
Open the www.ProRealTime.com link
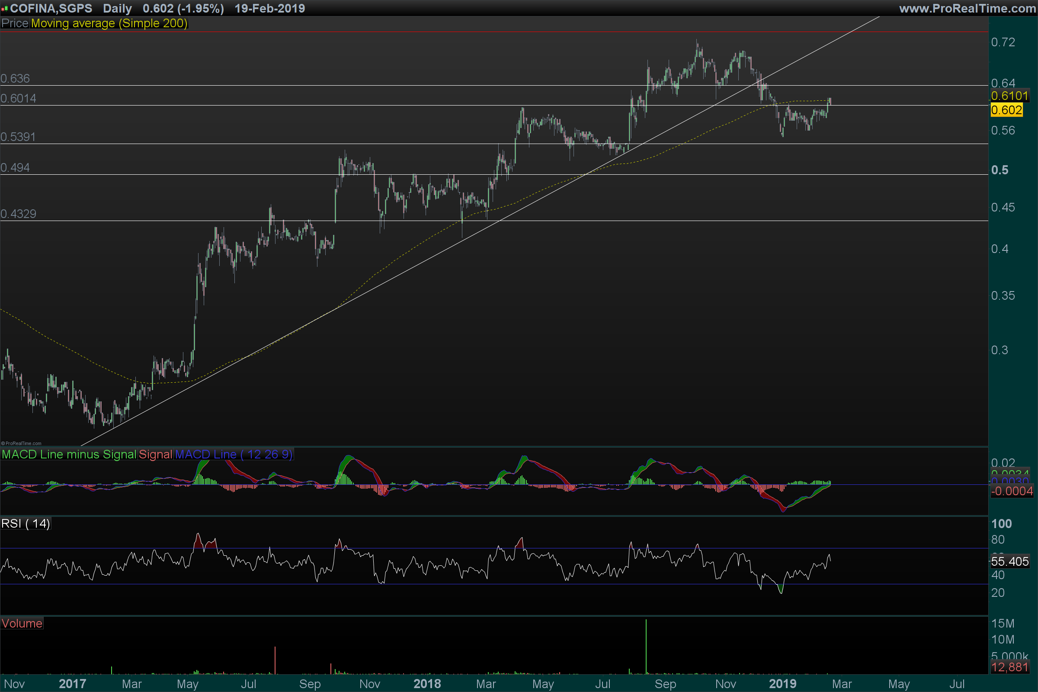point(967,8)
